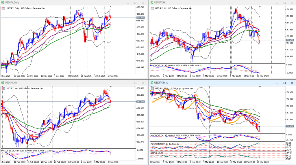The width and height of the screenshot is (296, 165).
Task: Click the USDJPY,Daily chart window icon
Action: click(3, 3)
